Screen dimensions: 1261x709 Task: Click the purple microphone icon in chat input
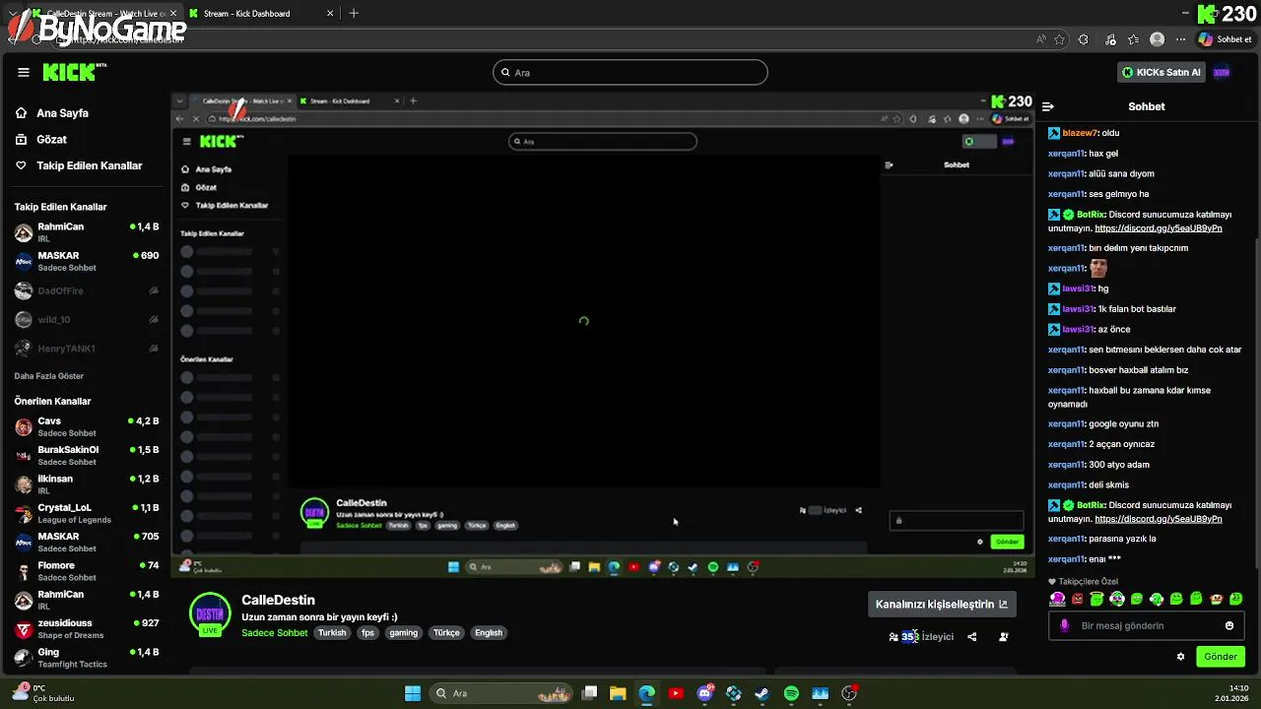click(x=1064, y=625)
